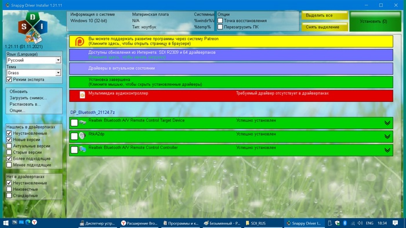Click the Yandex browser taskbar icon
The width and height of the screenshot is (406, 228).
(x=34, y=222)
